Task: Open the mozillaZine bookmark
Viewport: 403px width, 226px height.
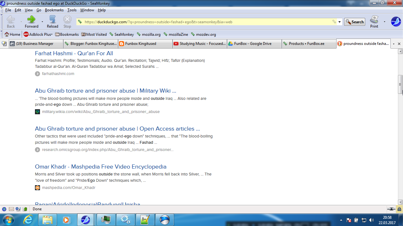Action: pos(176,35)
